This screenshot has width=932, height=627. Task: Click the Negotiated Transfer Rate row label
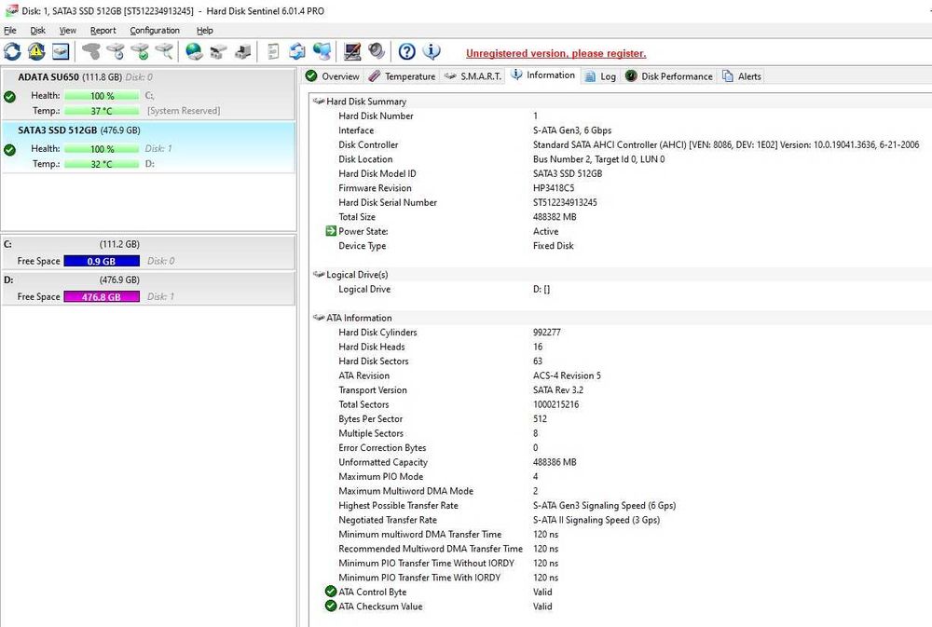388,520
